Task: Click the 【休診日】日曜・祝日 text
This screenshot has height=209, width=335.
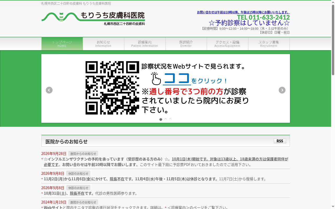Action: 274,32
